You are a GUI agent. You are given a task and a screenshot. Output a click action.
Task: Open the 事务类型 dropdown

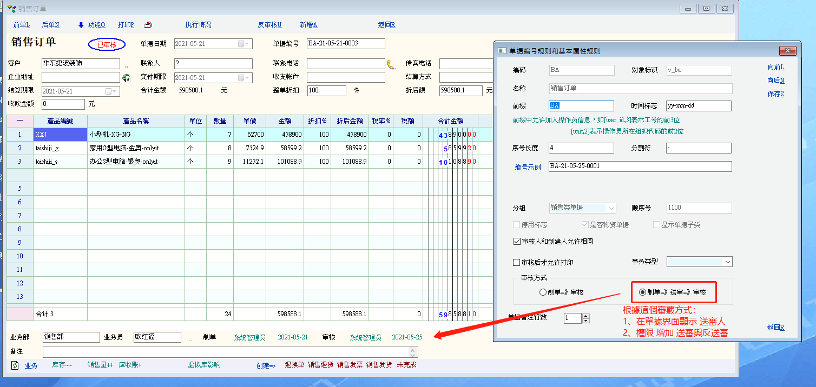pos(727,262)
